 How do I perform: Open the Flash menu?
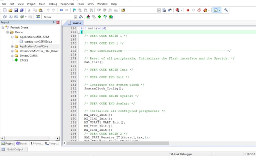click(42, 4)
